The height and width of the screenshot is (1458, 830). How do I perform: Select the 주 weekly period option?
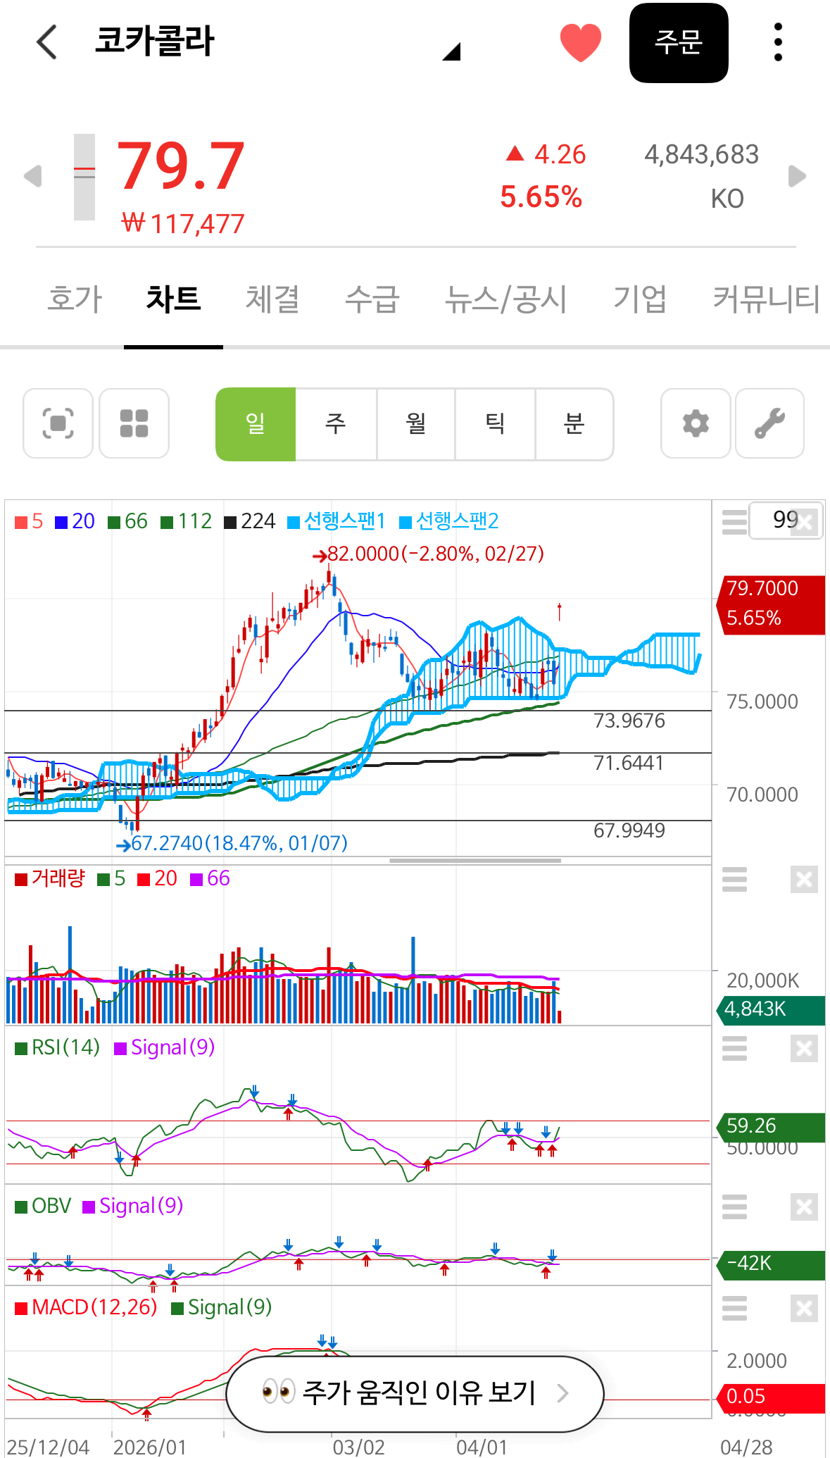tap(336, 423)
